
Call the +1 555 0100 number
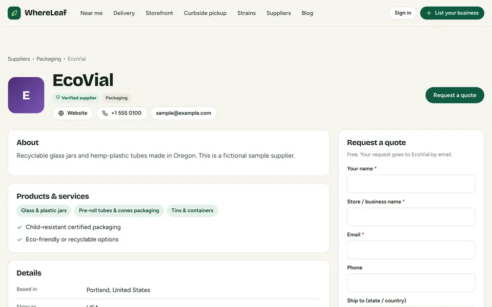click(x=121, y=113)
